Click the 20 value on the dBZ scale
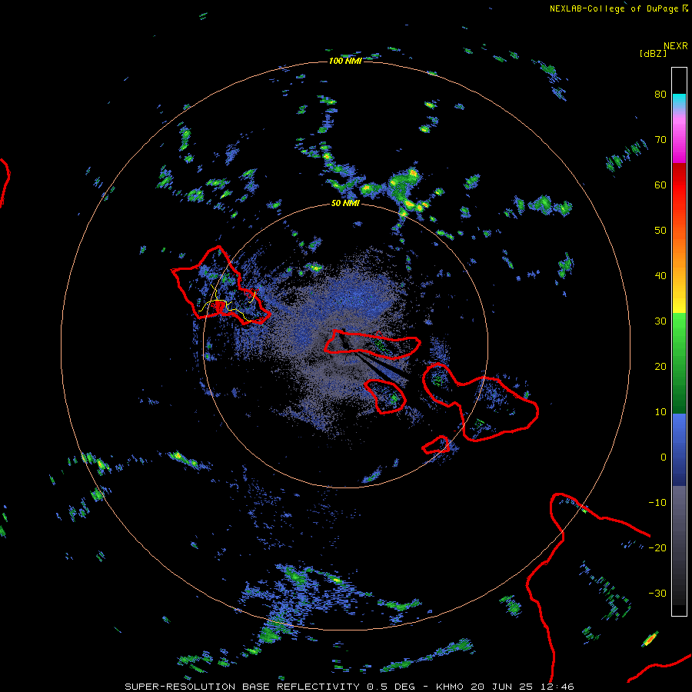This screenshot has width=692, height=692. point(660,367)
